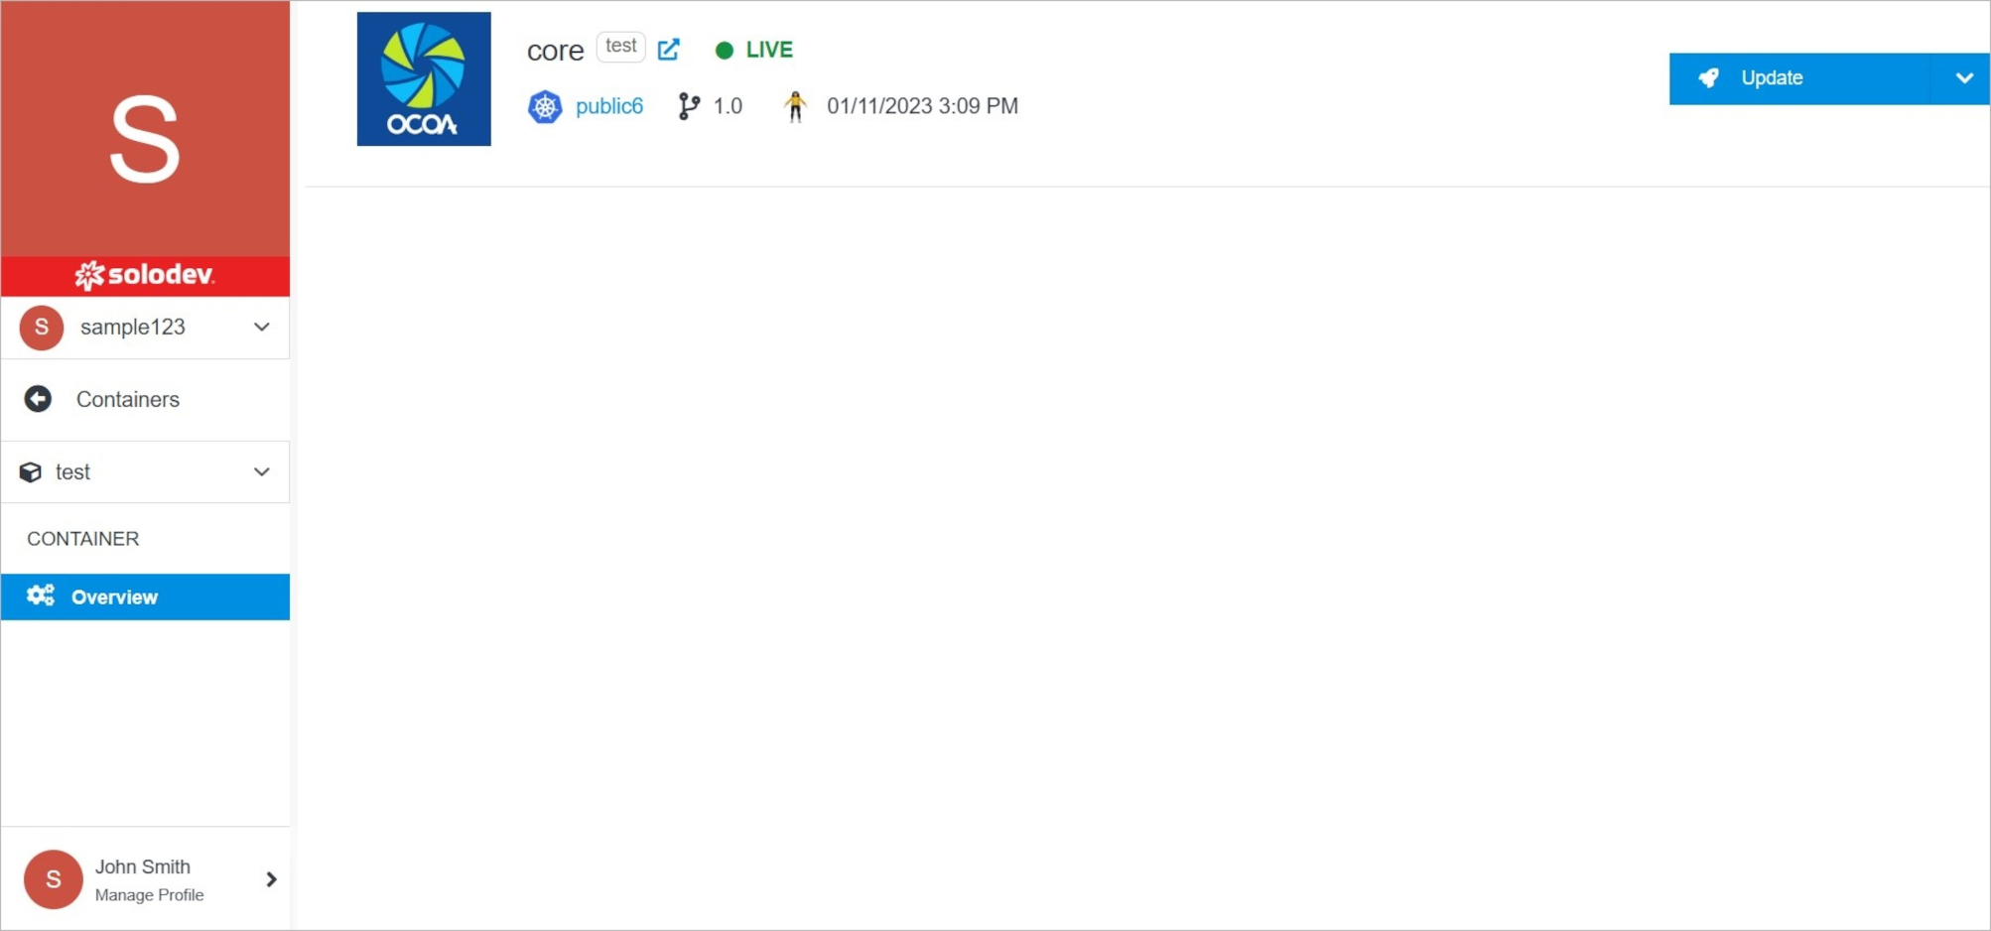
Task: Click the cube icon beside test
Action: click(x=31, y=472)
